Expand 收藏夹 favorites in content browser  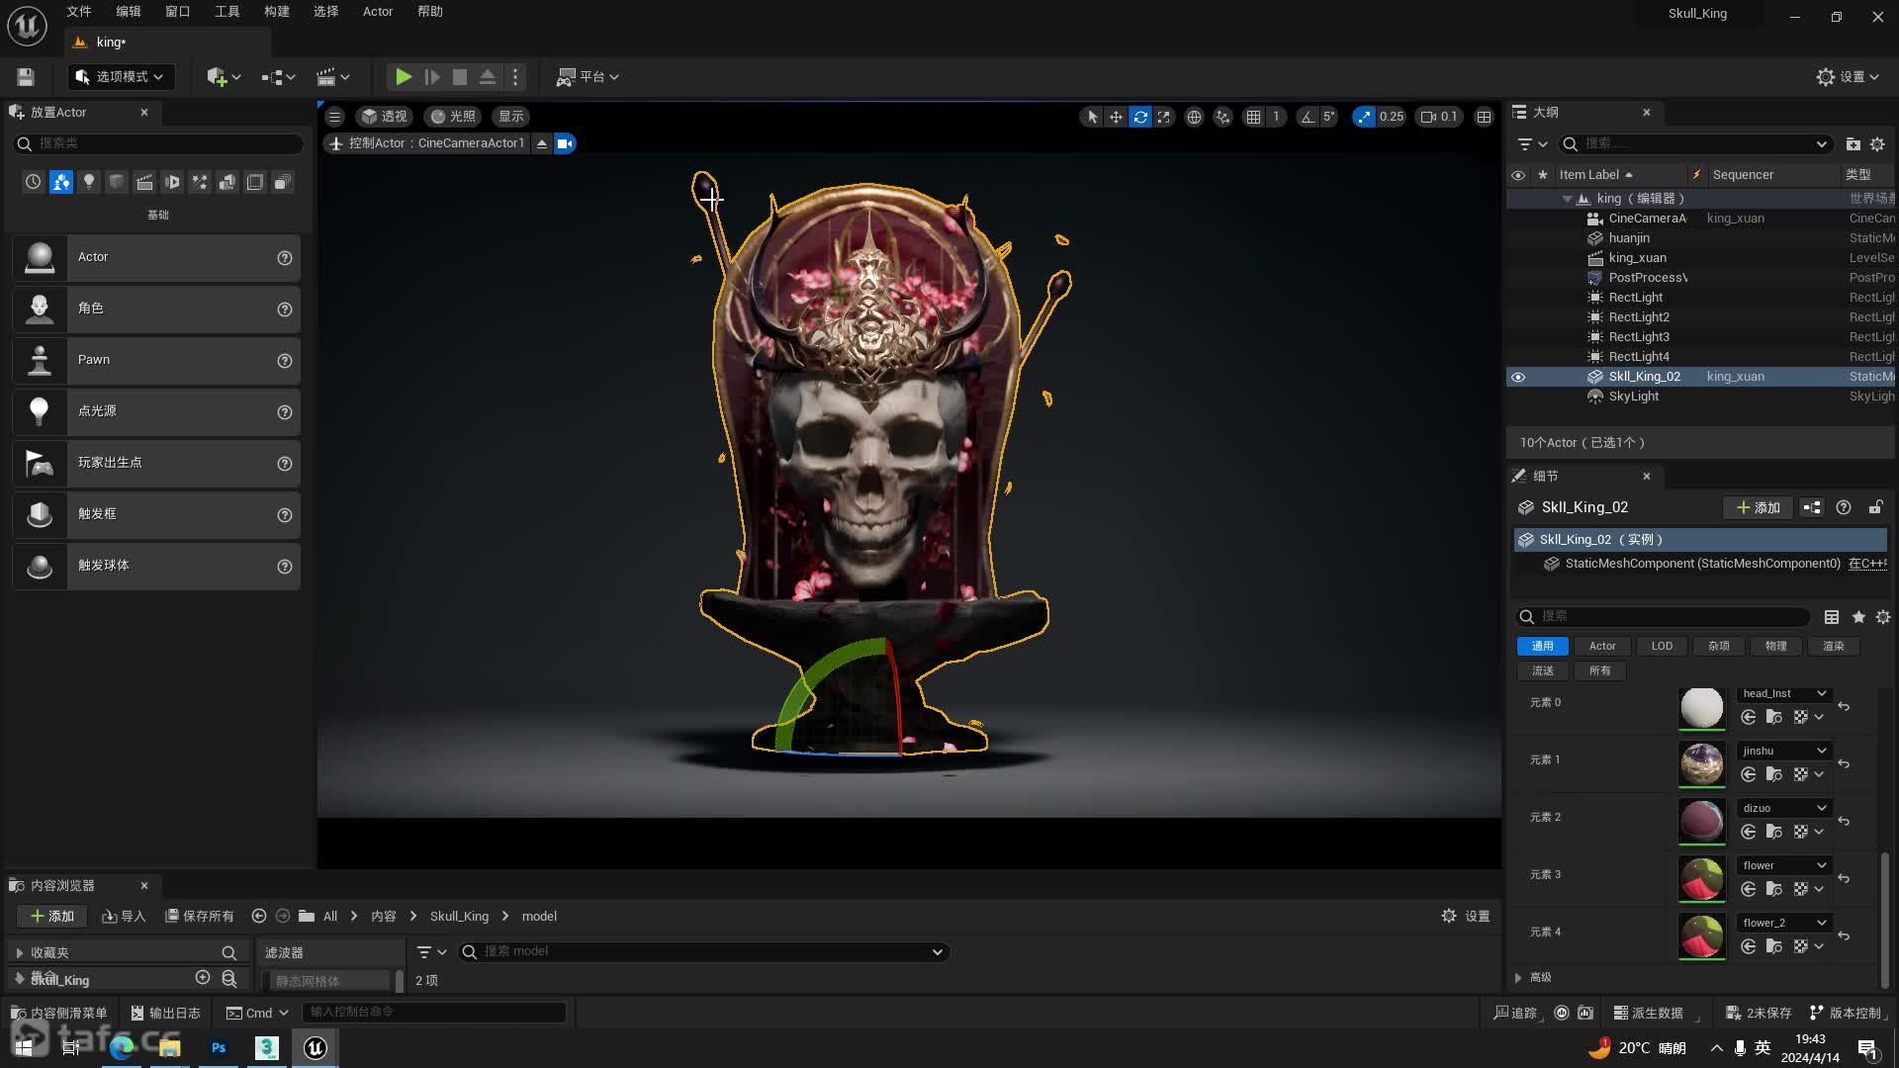19,952
